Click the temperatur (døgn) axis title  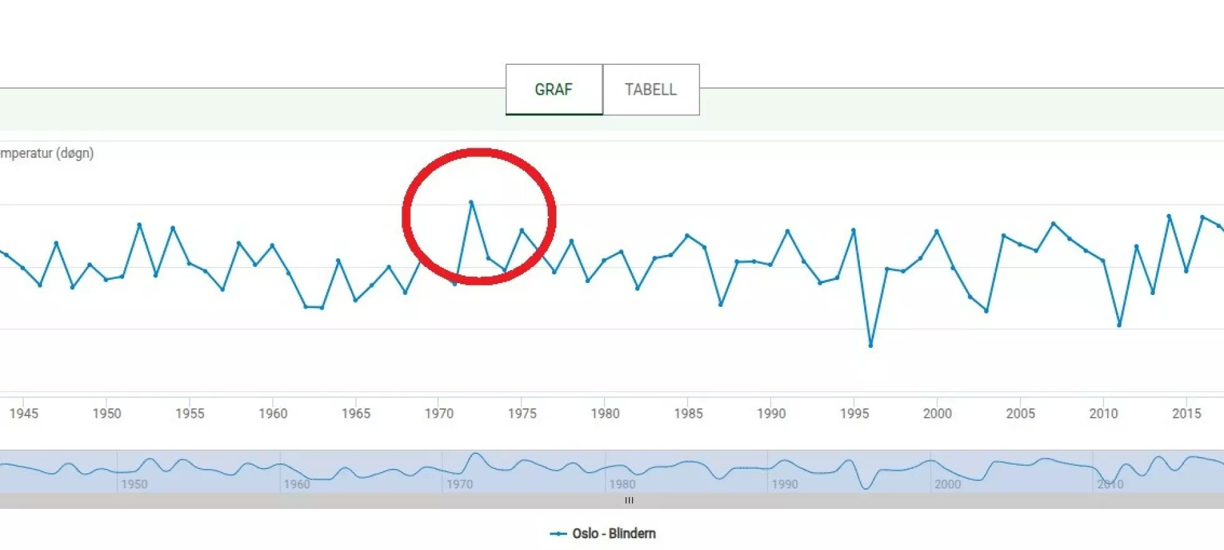(x=47, y=153)
